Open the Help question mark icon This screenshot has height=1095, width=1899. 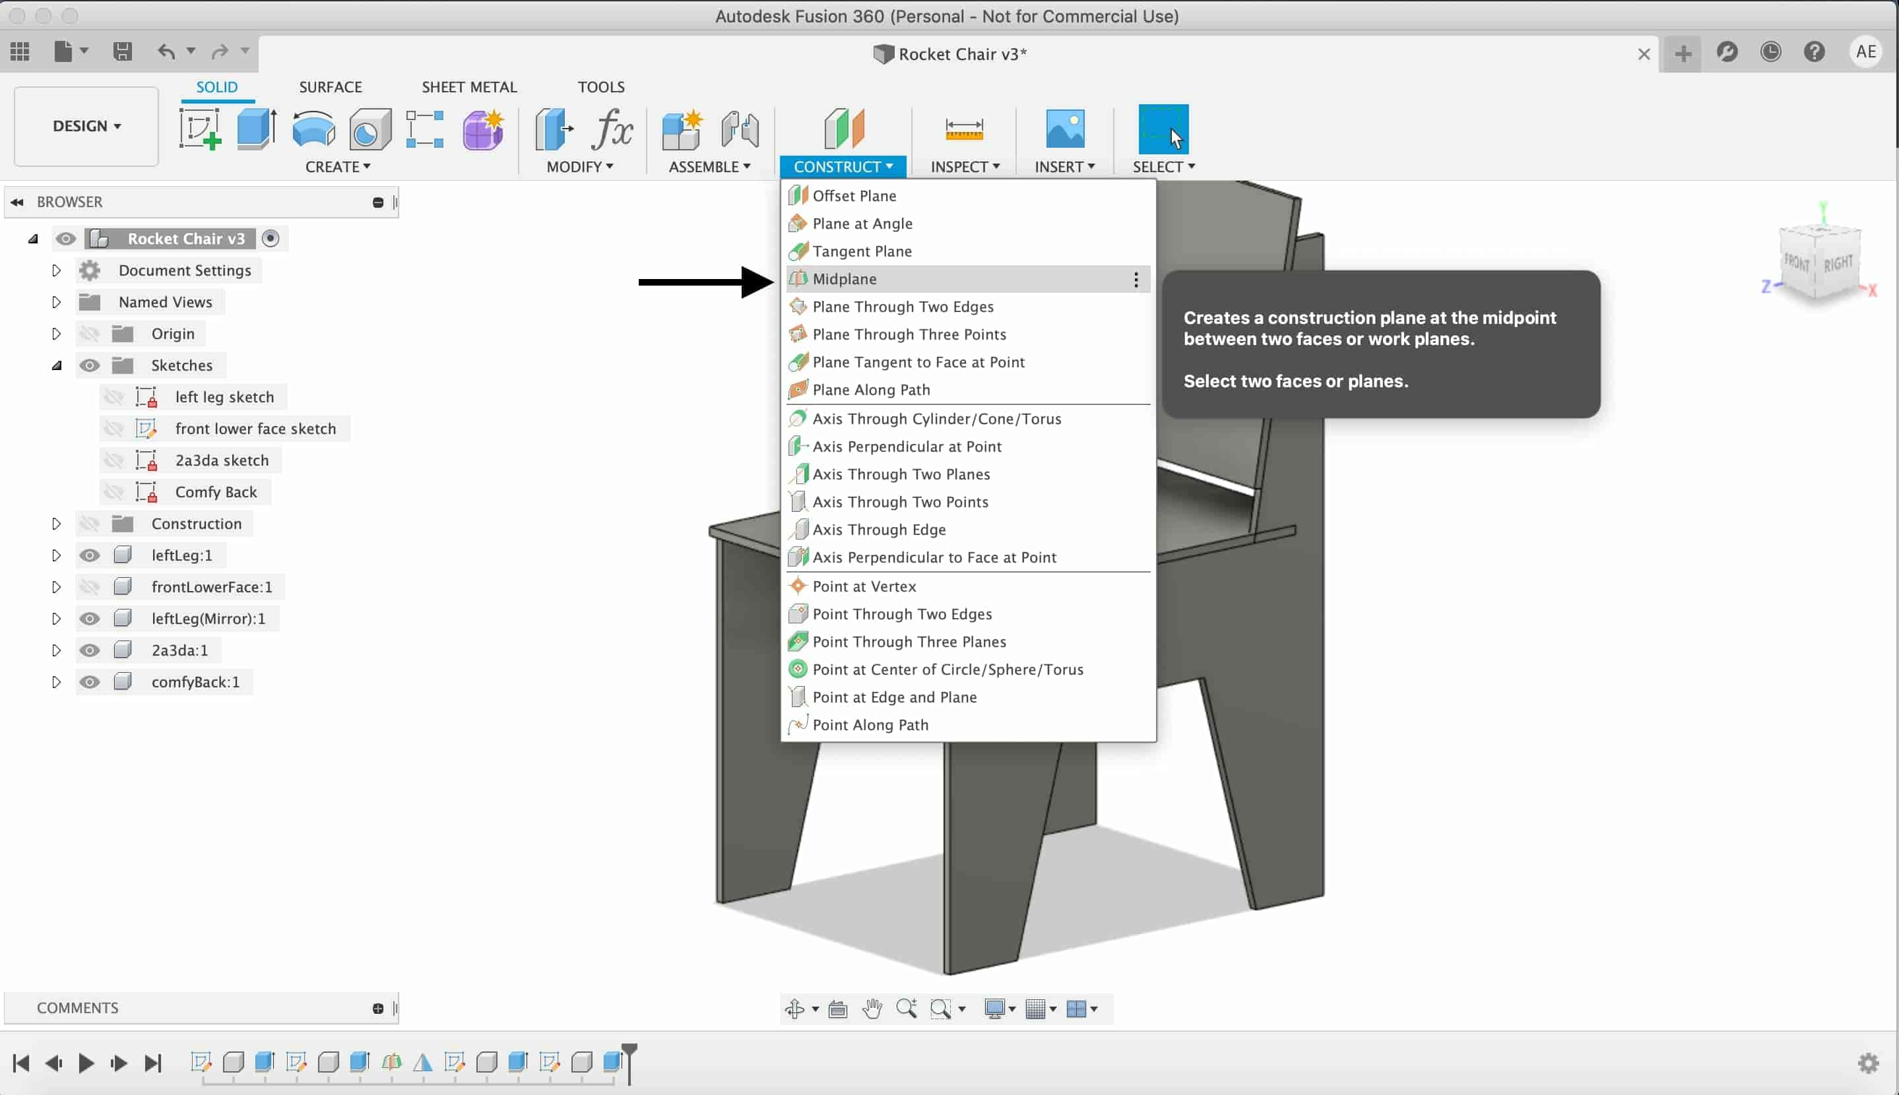click(1814, 52)
